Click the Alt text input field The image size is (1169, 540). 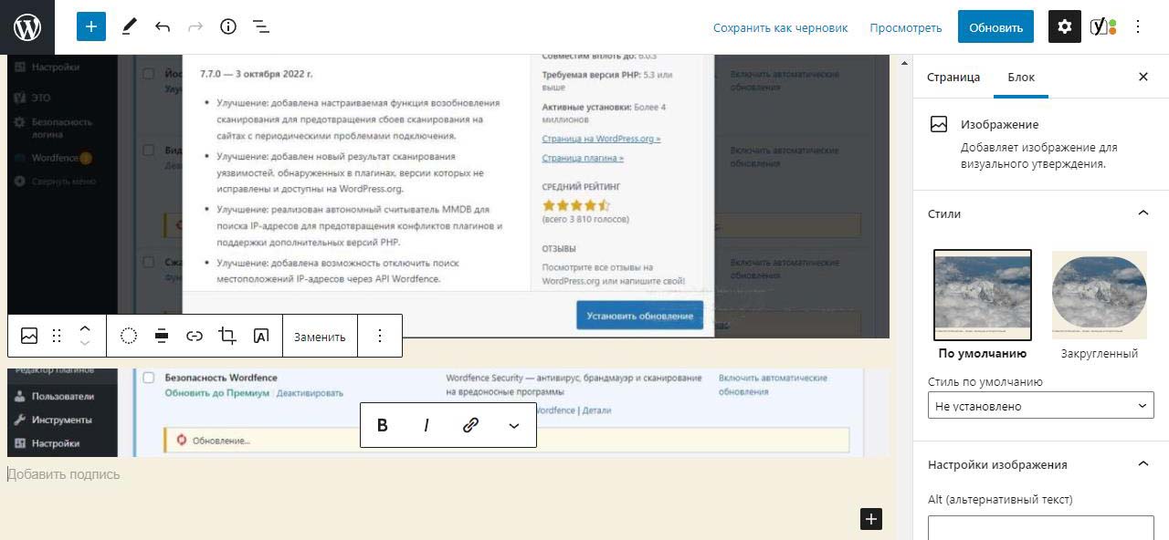[x=1040, y=527]
